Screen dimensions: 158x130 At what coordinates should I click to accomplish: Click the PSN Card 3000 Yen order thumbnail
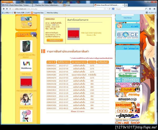(73, 34)
